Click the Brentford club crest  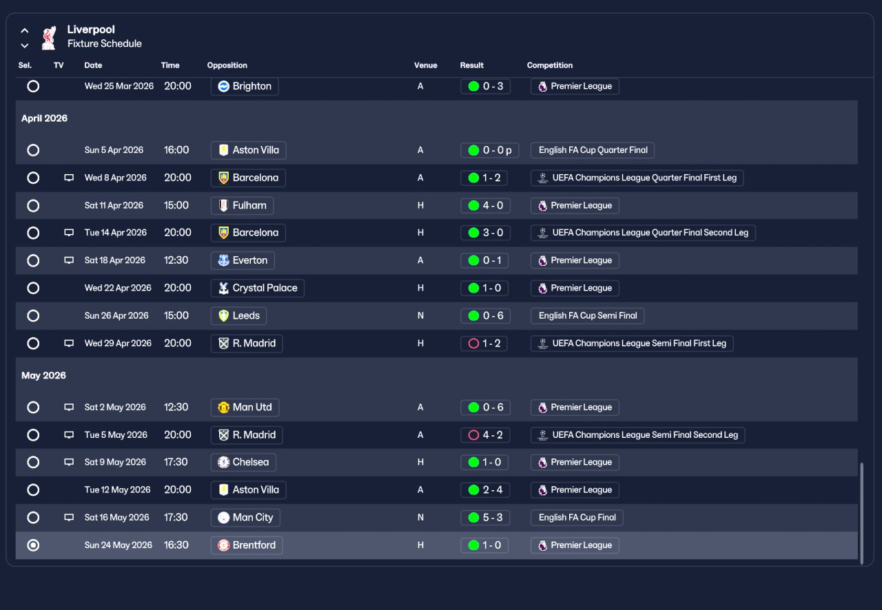pos(223,545)
